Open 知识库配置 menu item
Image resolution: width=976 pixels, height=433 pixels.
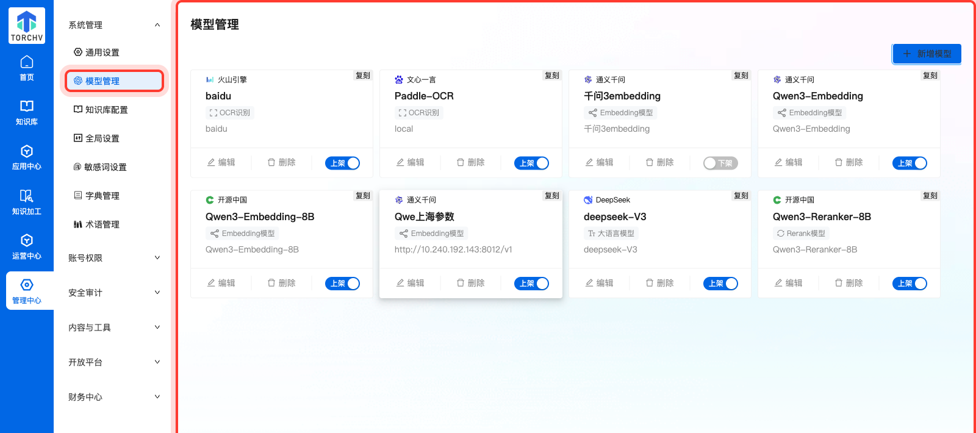[x=113, y=110]
